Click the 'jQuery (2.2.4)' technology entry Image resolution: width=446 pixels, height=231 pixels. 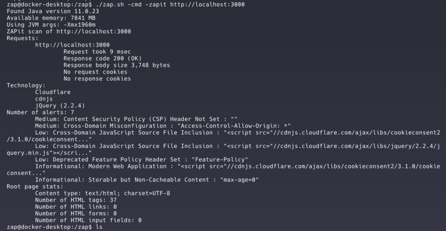[60, 106]
